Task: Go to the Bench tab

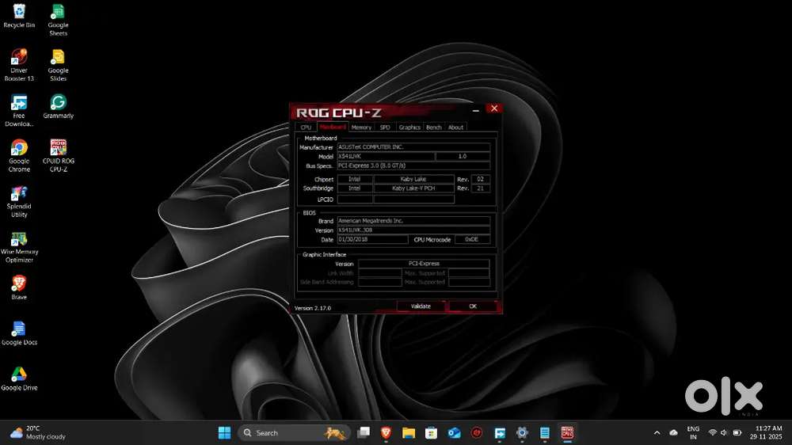Action: [433, 127]
